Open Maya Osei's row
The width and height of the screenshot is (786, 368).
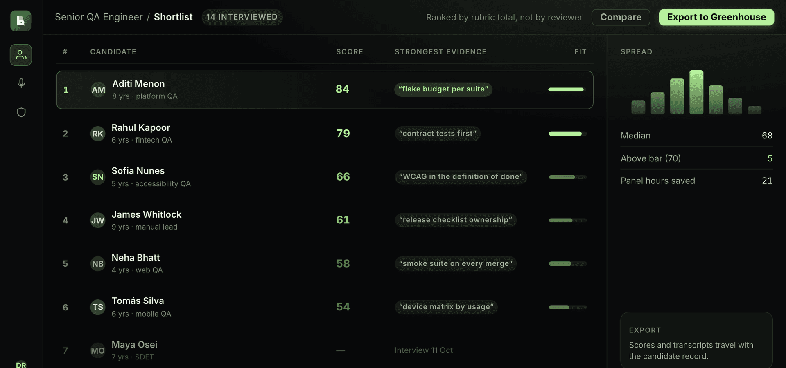(325, 350)
